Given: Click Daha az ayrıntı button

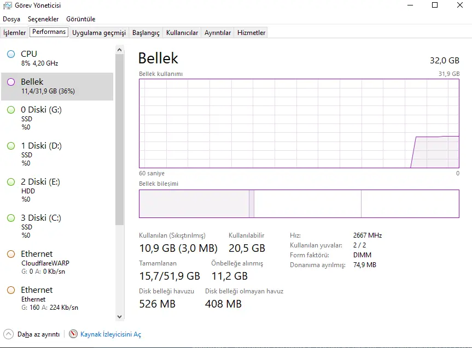Looking at the screenshot, I should point(32,334).
